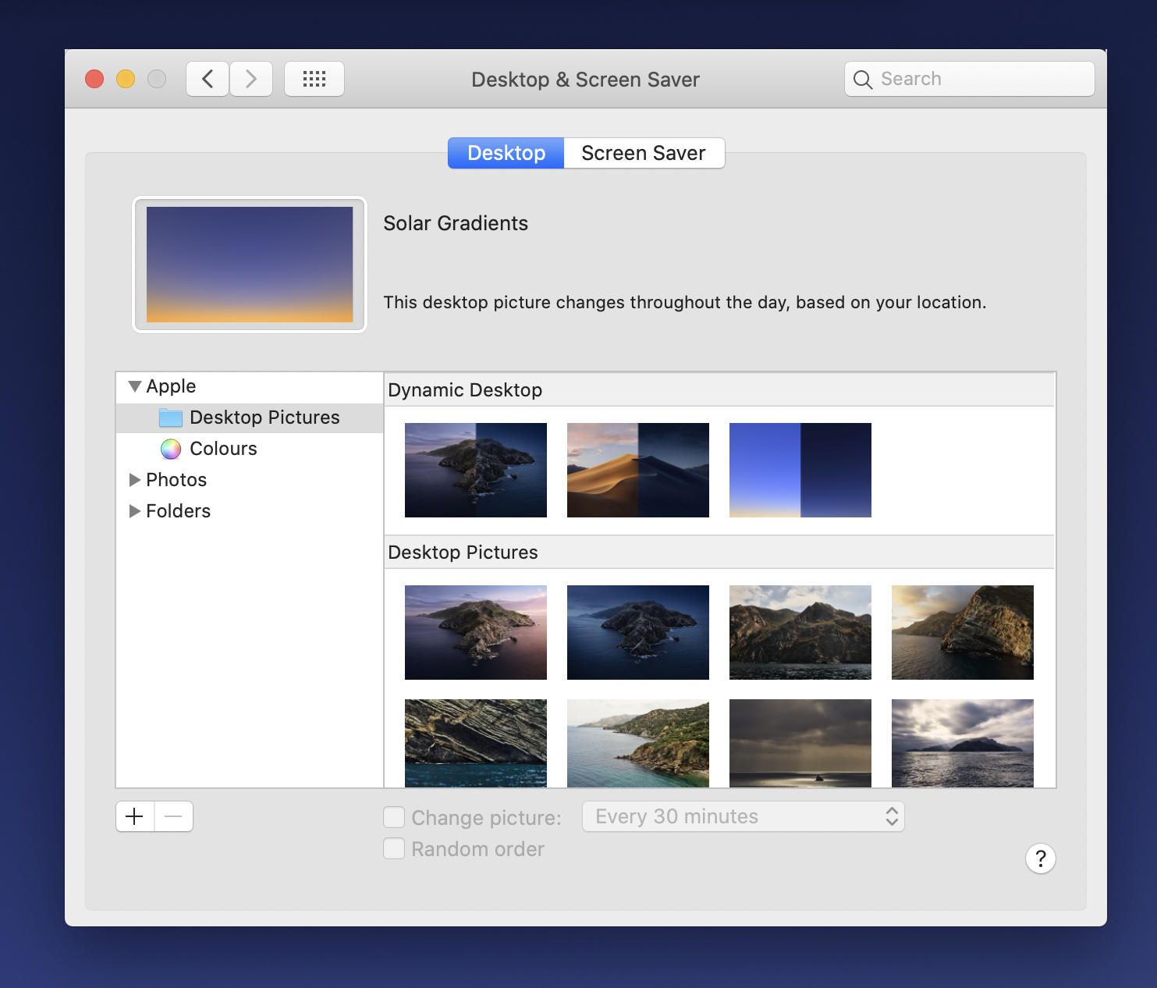Expand the Folders disclosure triangle
The height and width of the screenshot is (988, 1157).
135,511
